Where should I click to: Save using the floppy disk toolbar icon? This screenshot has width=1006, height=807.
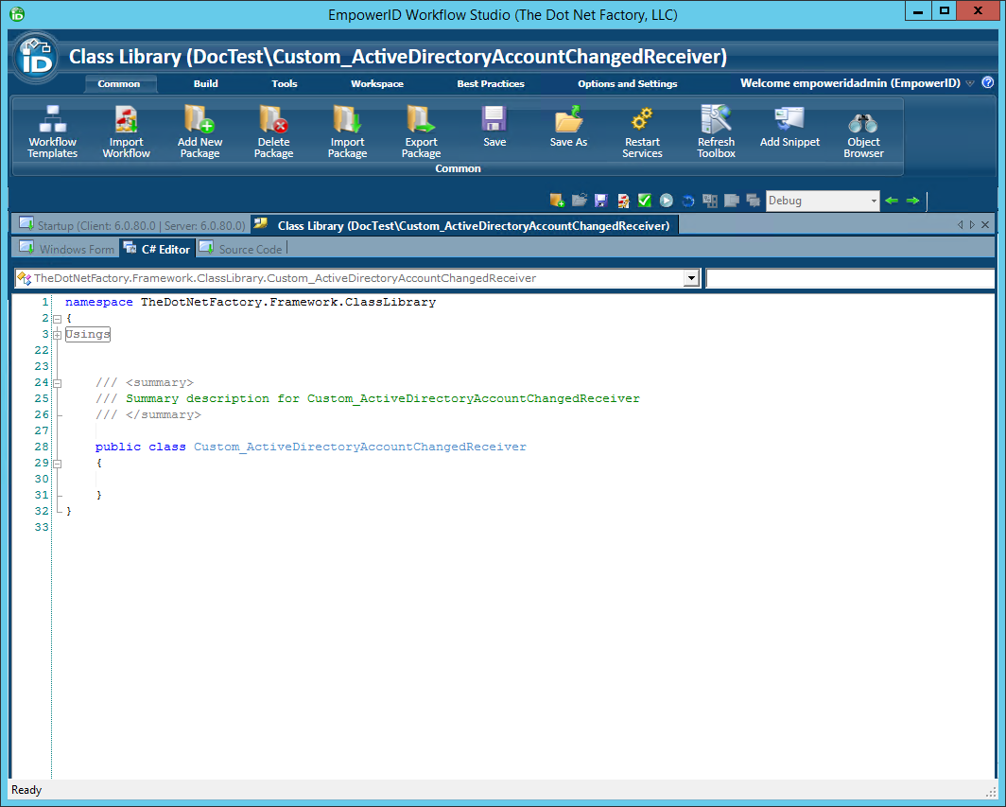coord(600,201)
